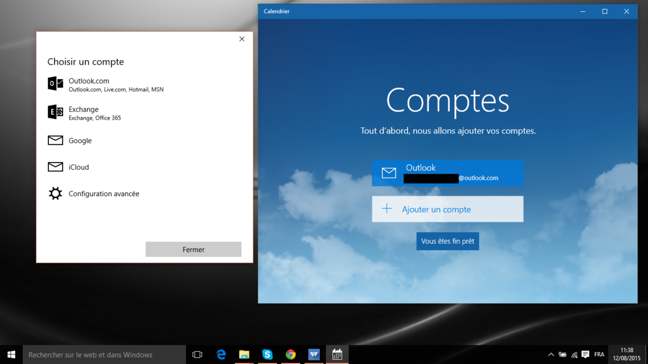Minimize the Calendrier window
Screen dimensions: 648x364
coord(583,12)
